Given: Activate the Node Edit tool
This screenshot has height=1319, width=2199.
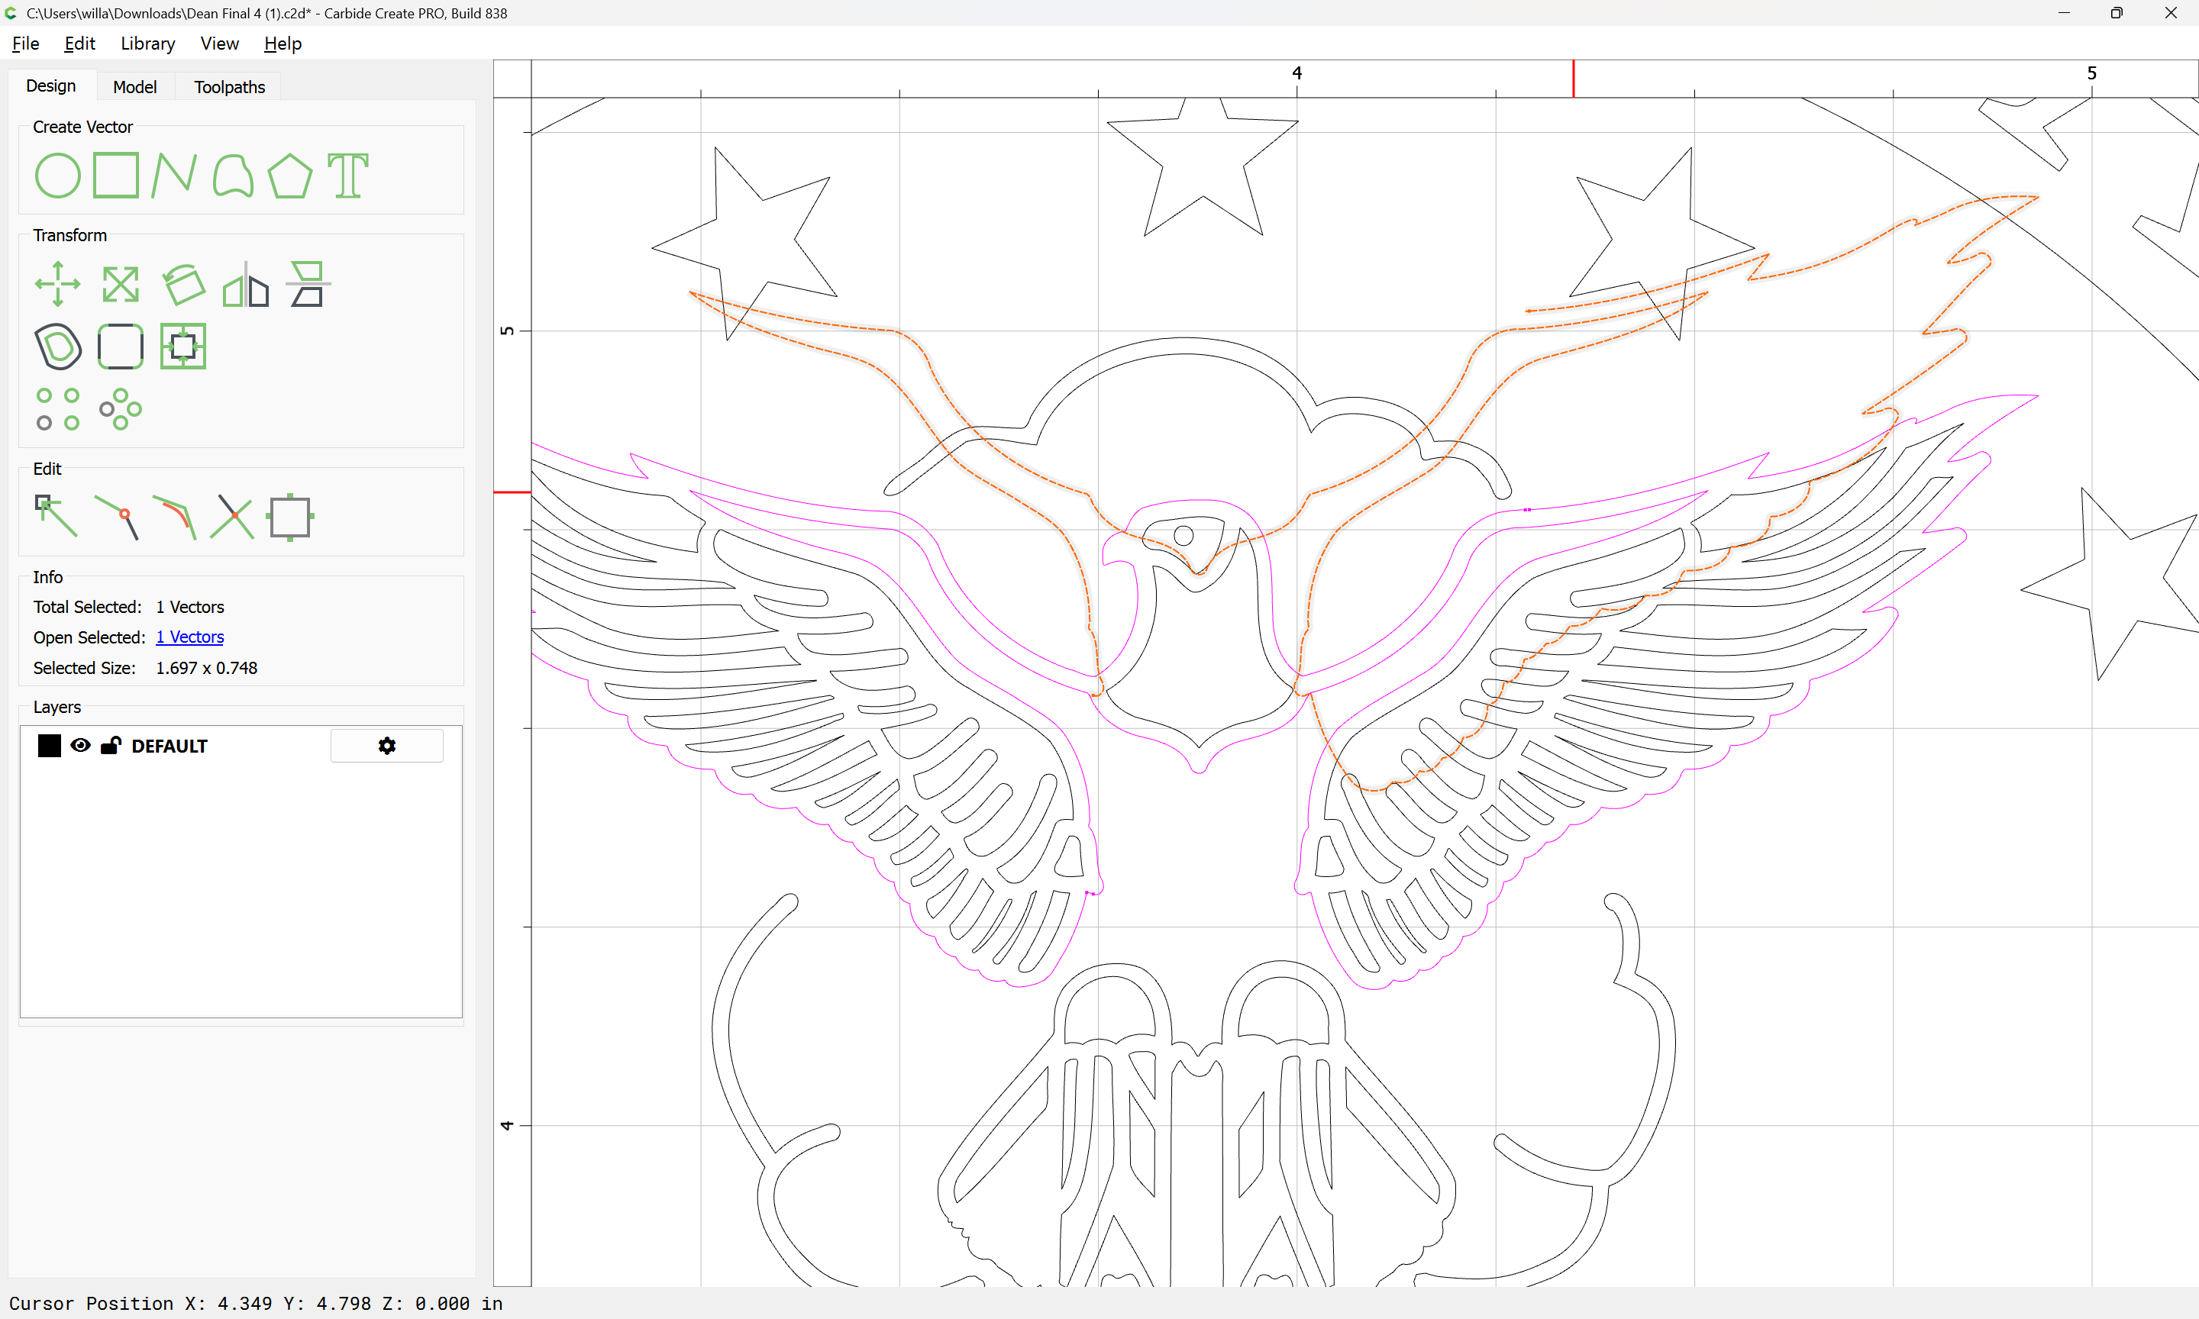Looking at the screenshot, I should pyautogui.click(x=56, y=517).
